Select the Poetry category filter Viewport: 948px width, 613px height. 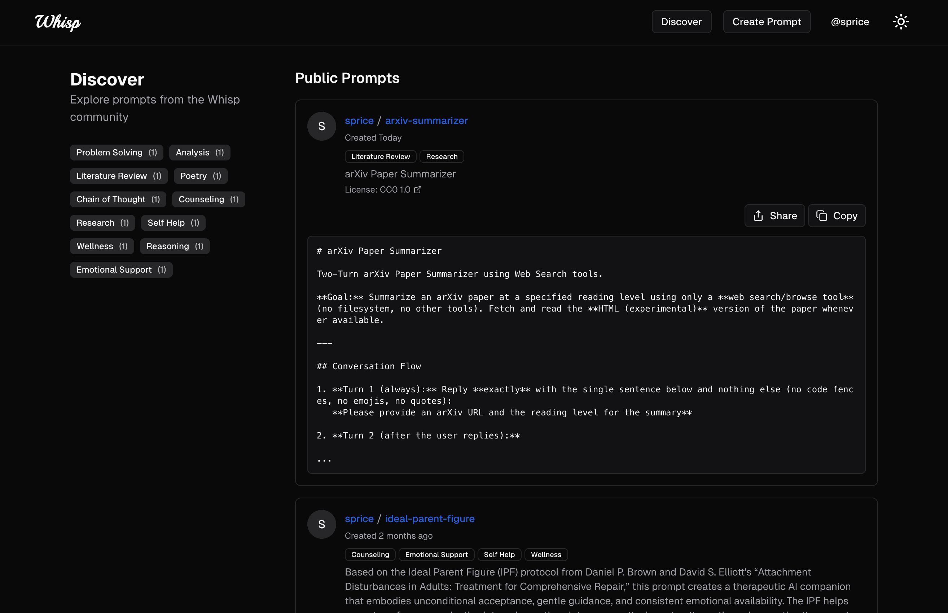(200, 176)
